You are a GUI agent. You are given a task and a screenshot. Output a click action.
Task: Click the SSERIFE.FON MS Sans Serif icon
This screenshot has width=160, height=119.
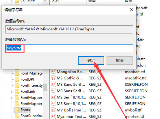53,84
